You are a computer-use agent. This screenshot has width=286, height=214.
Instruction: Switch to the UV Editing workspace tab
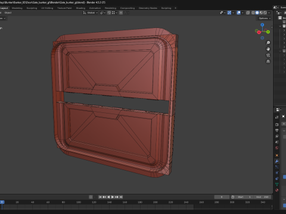coord(47,8)
